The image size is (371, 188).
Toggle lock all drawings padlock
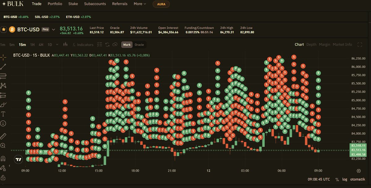3,177
